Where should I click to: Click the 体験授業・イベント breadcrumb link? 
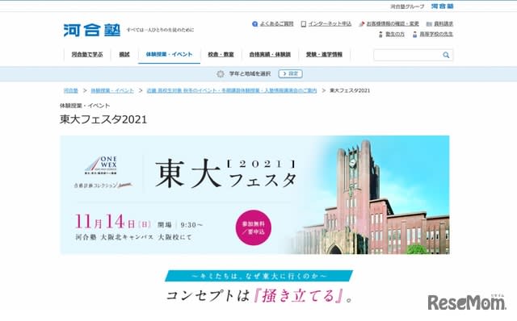point(112,90)
